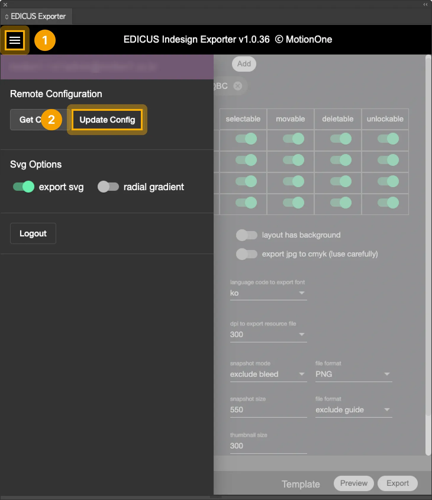Enable the radial gradient toggle

[x=108, y=187]
